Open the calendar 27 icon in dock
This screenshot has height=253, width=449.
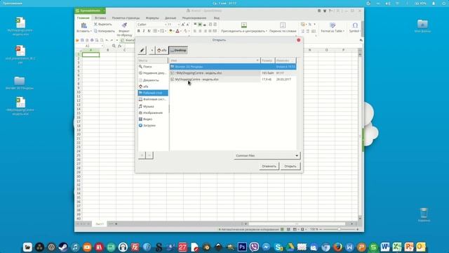pos(182,247)
